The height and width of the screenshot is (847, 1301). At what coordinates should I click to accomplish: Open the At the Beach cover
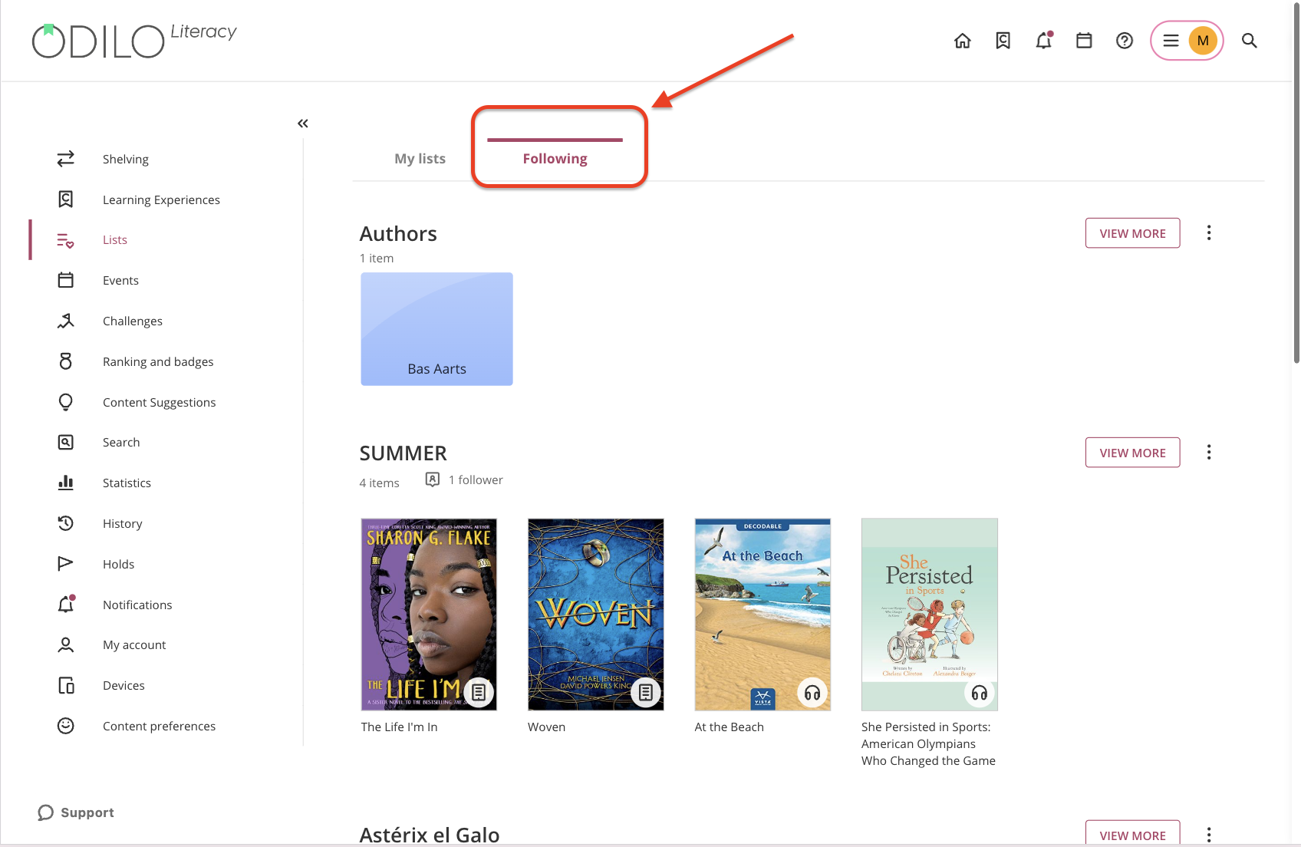point(762,615)
